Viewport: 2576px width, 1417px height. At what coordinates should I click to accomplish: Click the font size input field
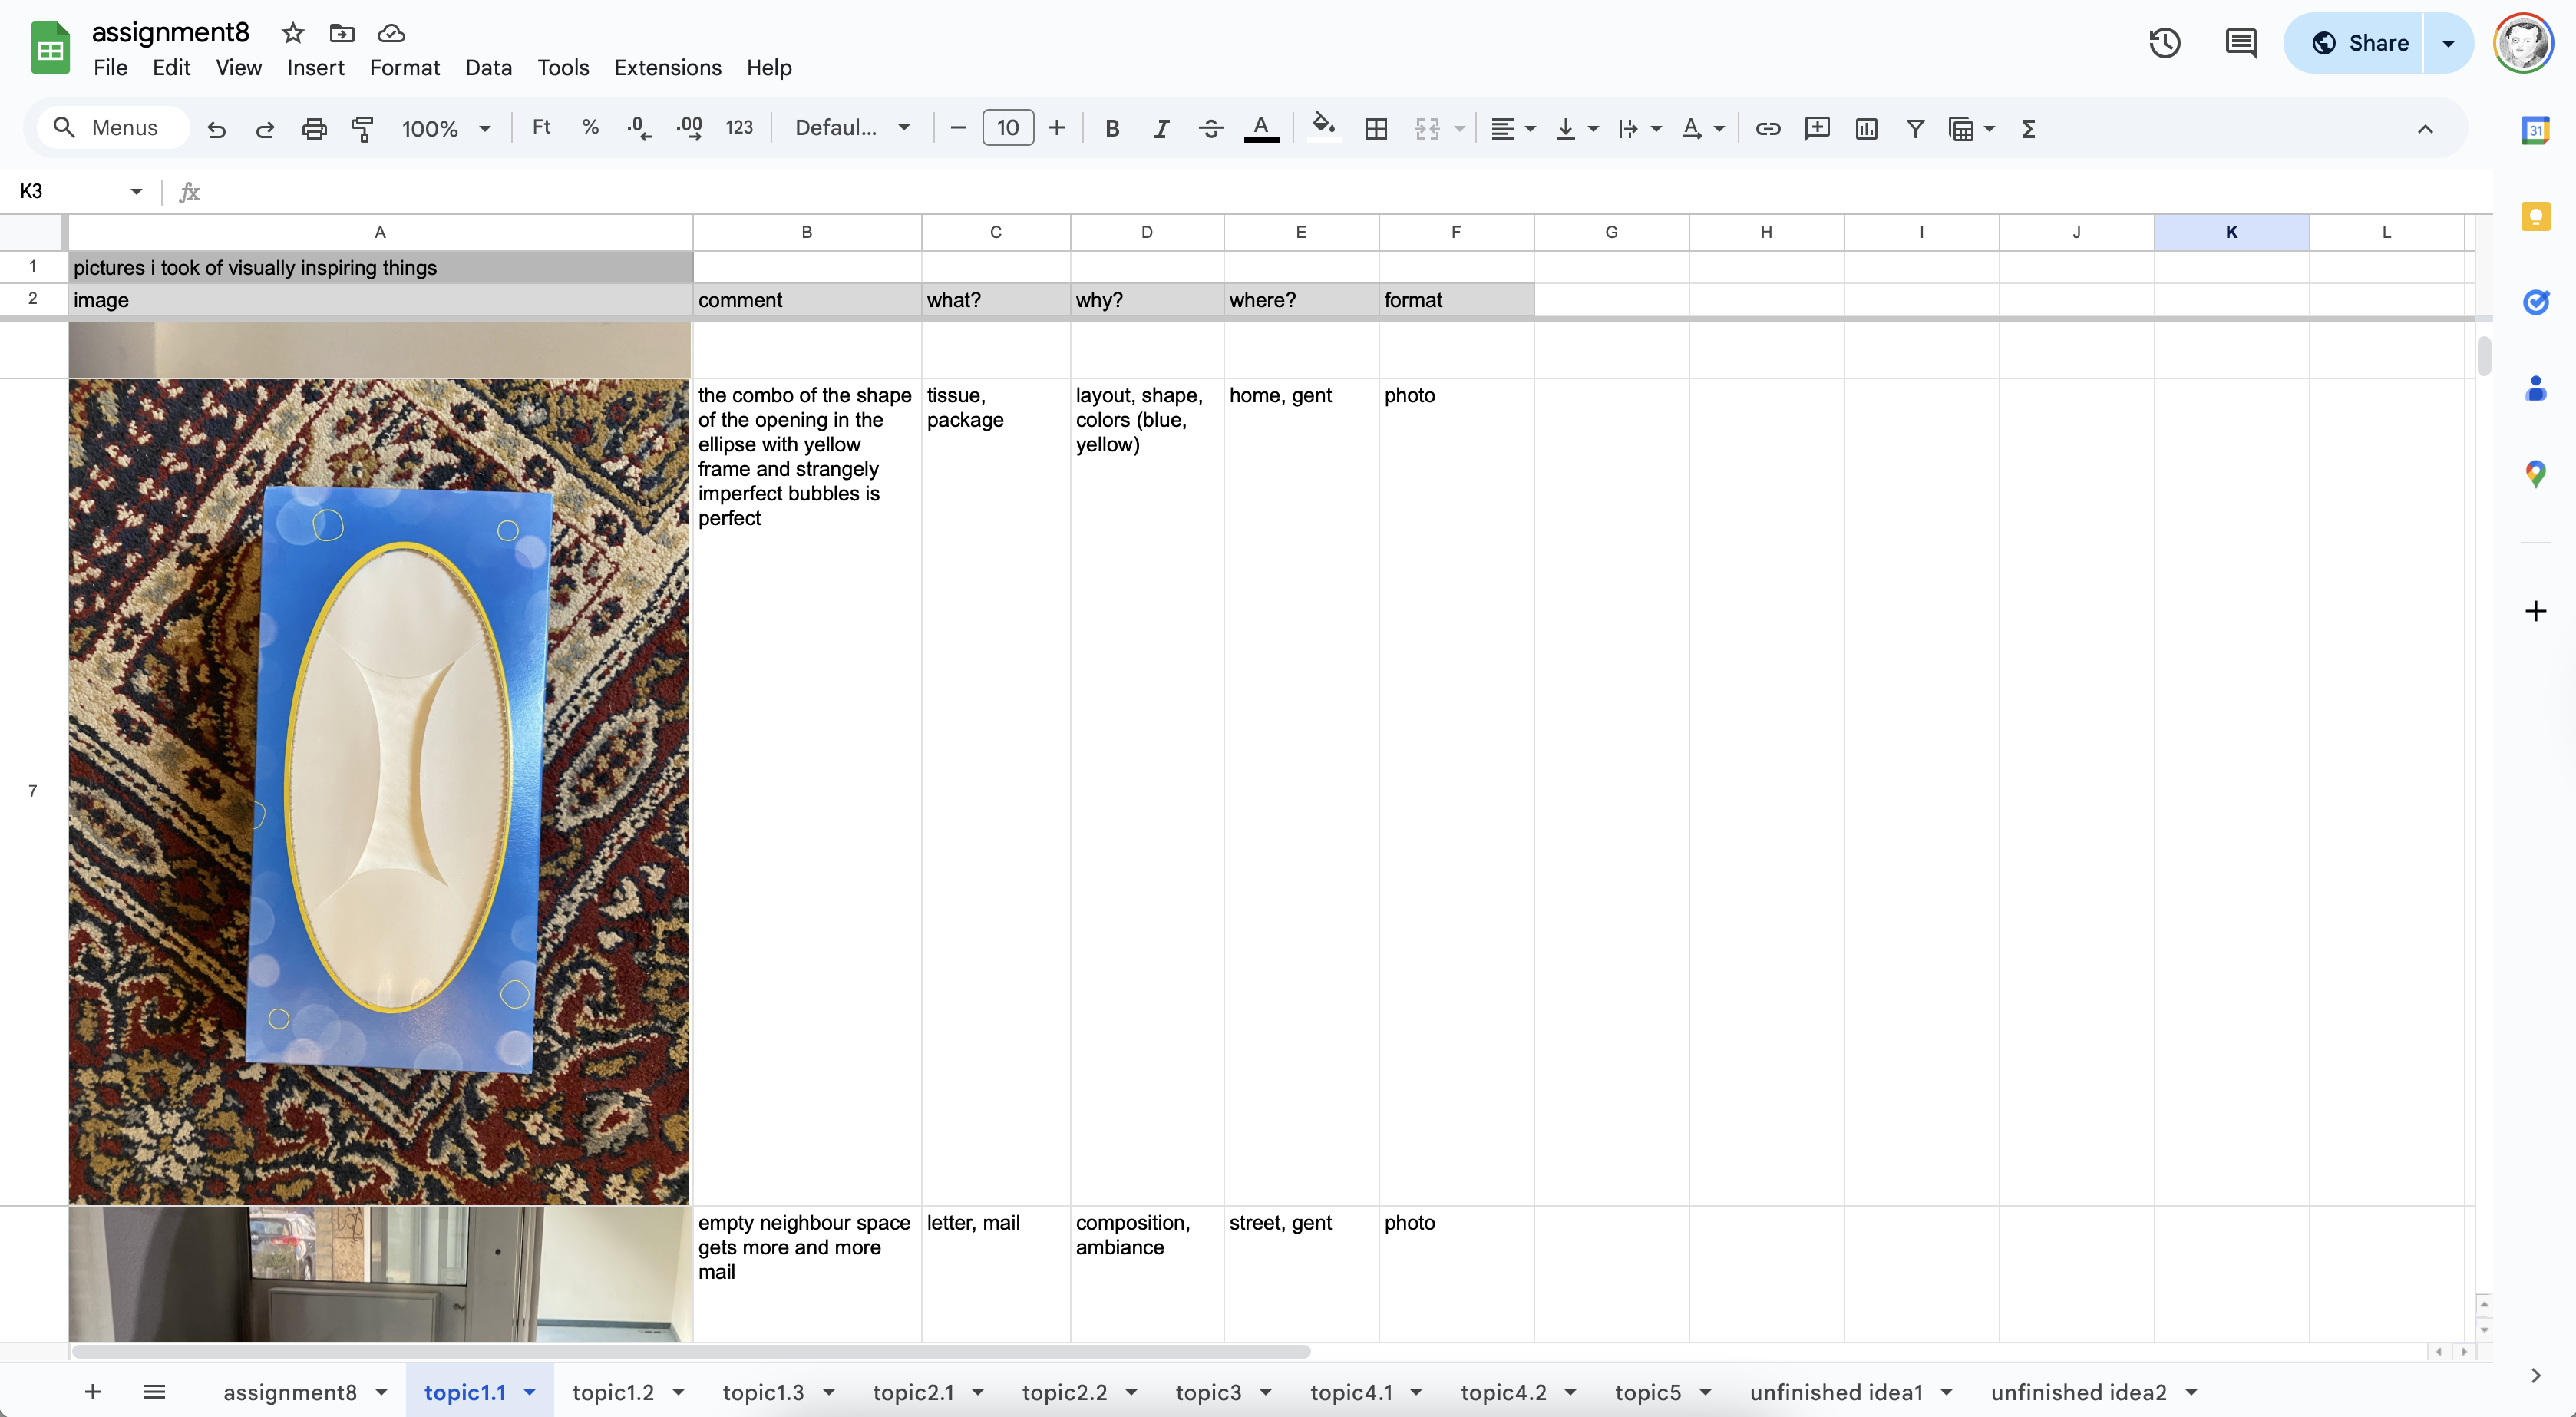pyautogui.click(x=1007, y=128)
